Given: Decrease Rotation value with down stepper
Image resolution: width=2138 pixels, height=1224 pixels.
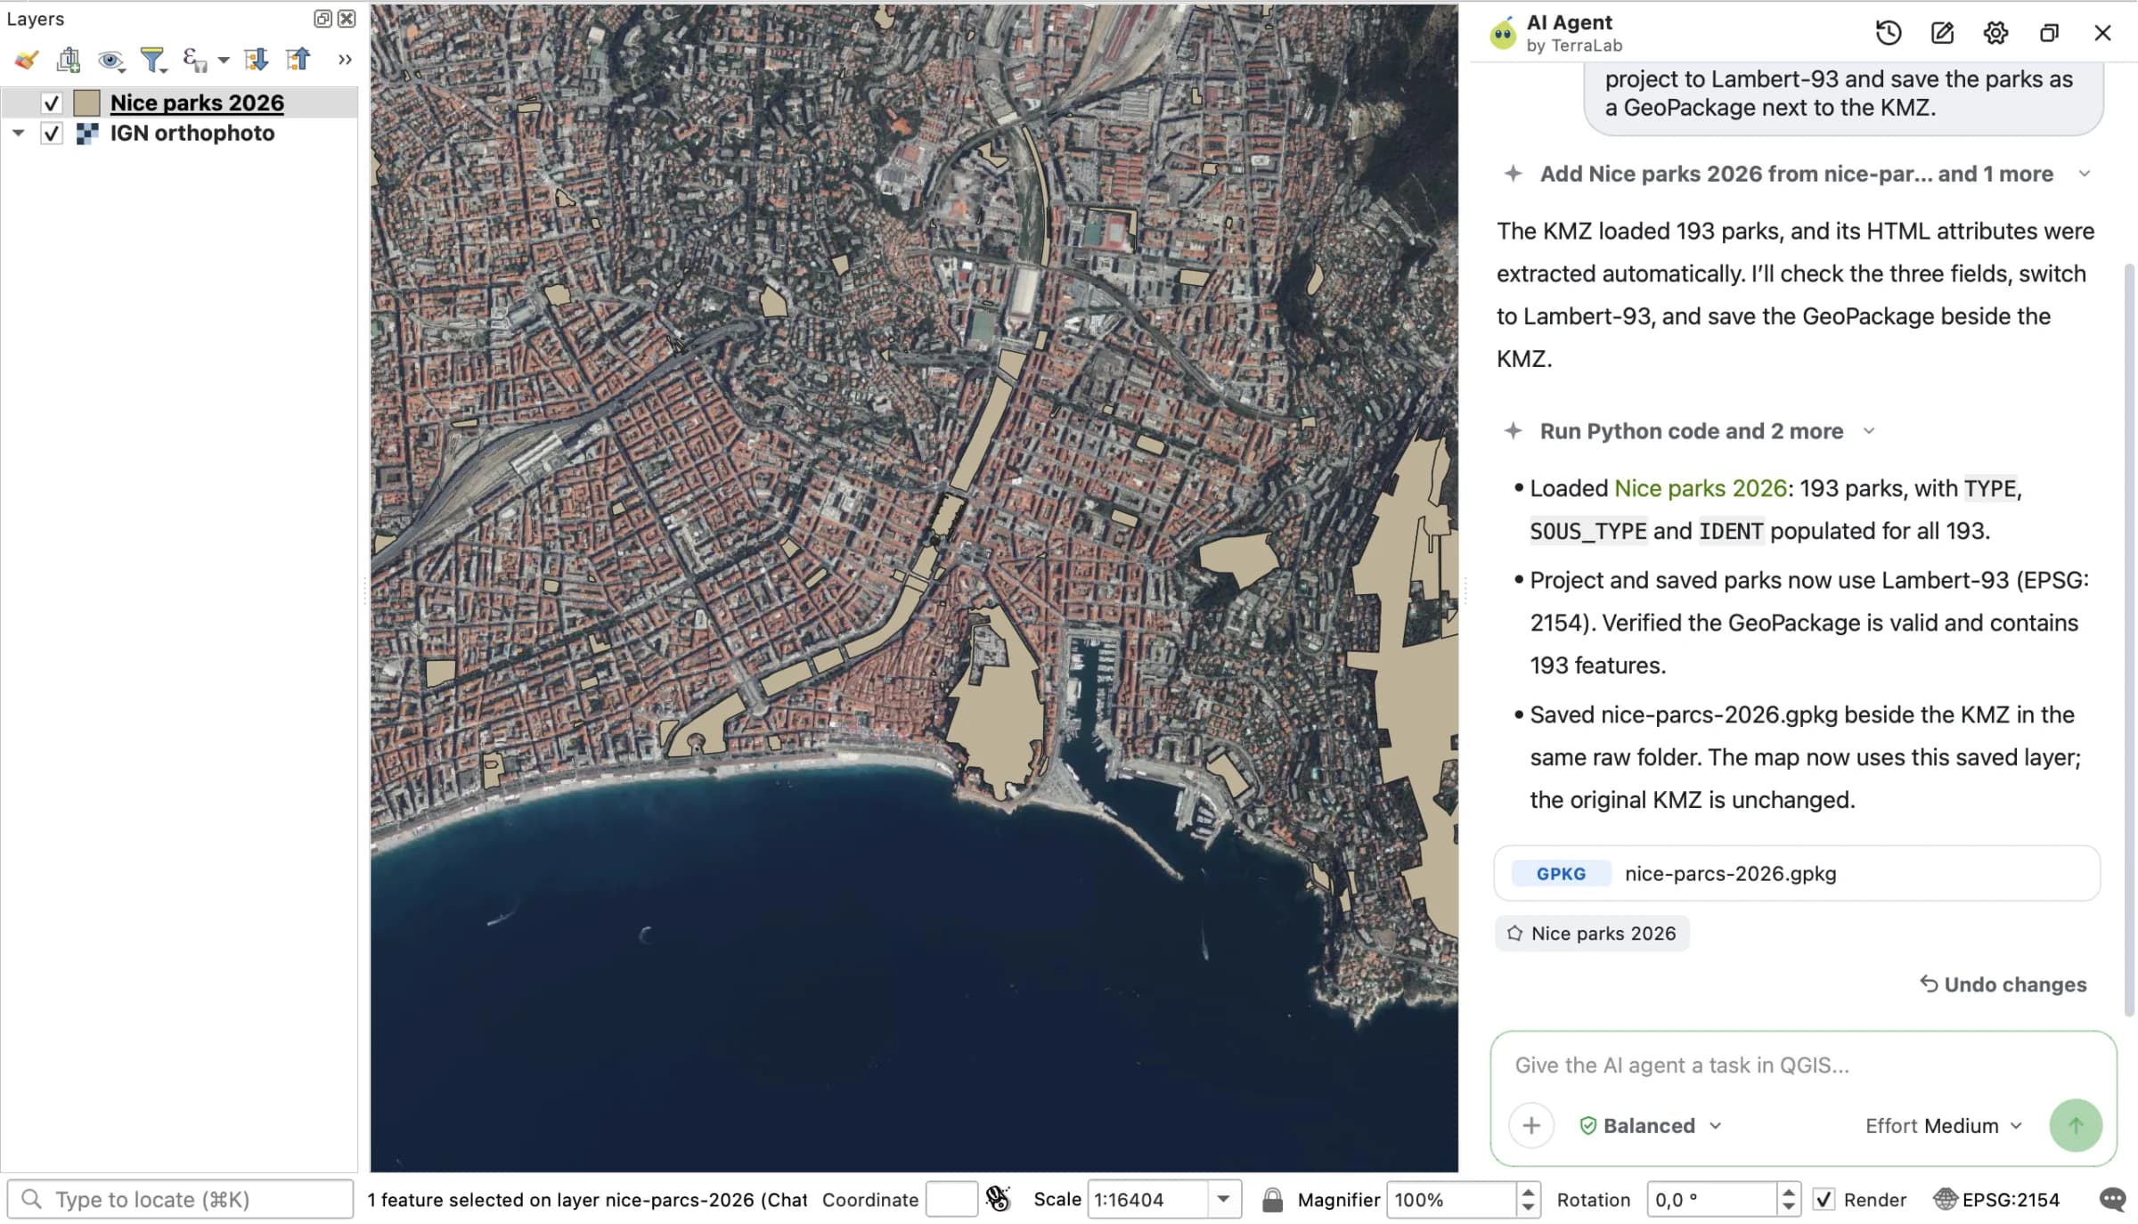Looking at the screenshot, I should click(x=1788, y=1207).
